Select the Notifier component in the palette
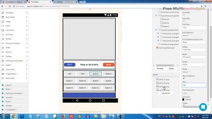 coord(8,39)
